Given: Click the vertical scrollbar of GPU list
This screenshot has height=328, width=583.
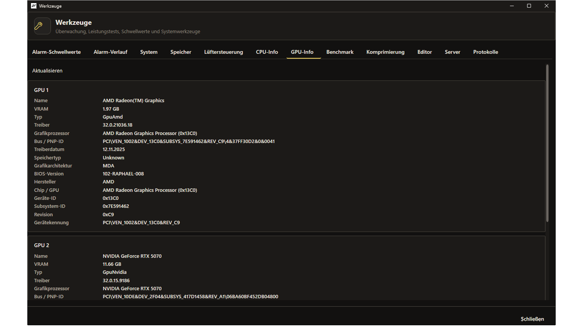Looking at the screenshot, I should [547, 143].
